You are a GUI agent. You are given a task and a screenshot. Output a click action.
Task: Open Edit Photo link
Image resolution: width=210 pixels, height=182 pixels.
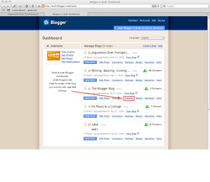click(x=67, y=59)
